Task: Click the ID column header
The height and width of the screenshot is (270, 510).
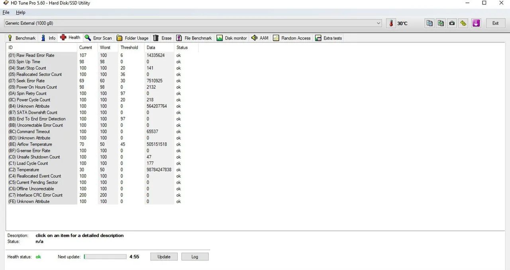Action: click(41, 47)
